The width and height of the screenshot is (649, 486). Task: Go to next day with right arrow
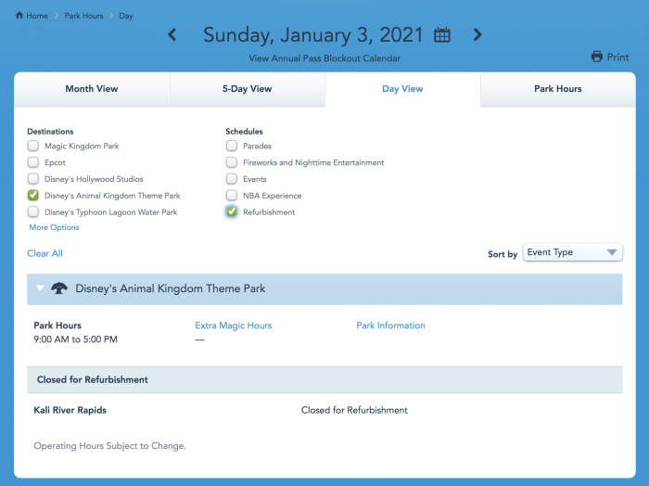[x=477, y=34]
